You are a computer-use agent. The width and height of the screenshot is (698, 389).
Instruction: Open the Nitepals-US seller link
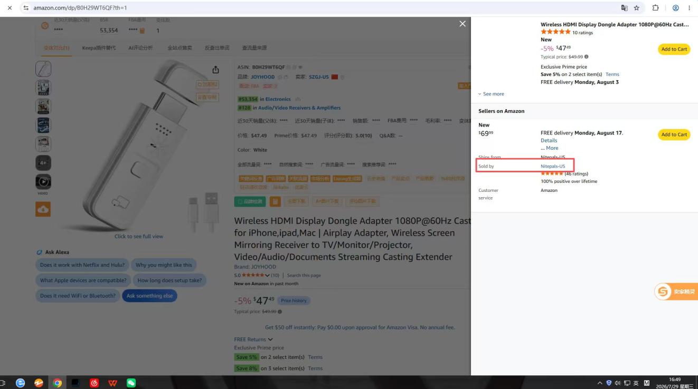[553, 166]
